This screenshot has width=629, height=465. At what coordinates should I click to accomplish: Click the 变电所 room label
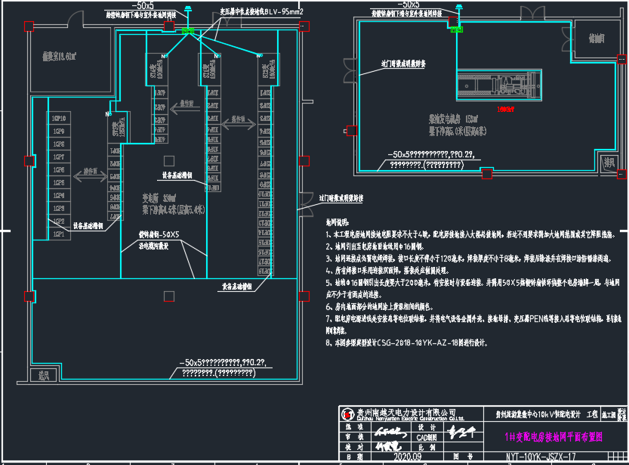coord(159,198)
